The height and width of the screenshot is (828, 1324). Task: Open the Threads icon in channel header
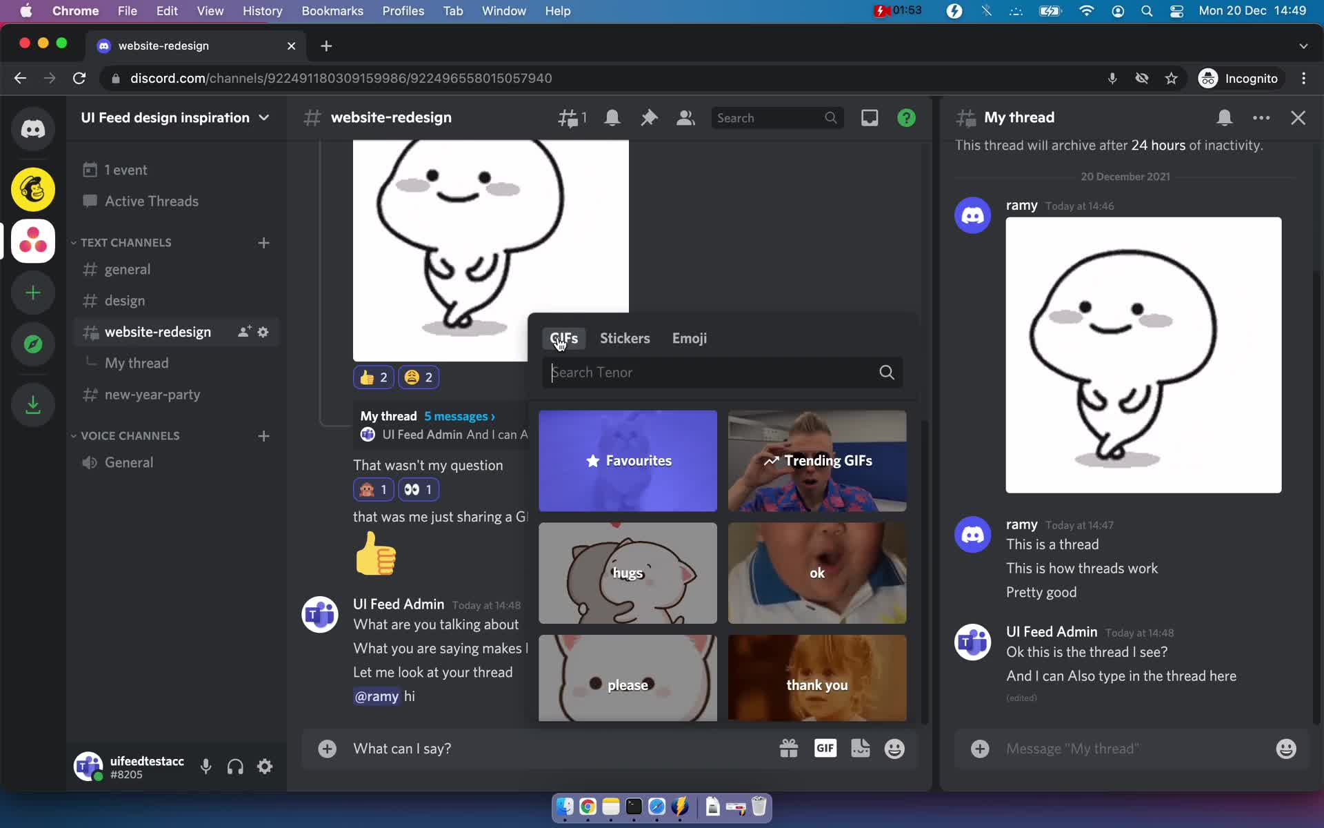(x=572, y=118)
